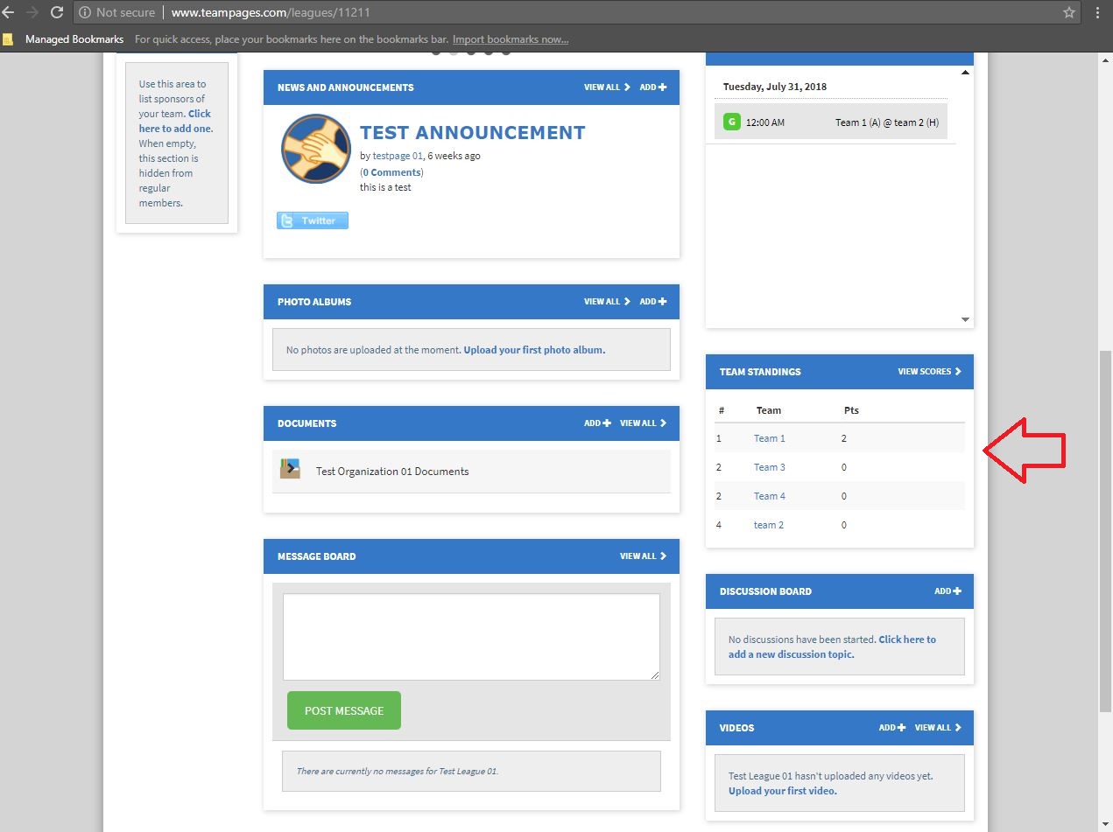The image size is (1113, 832).
Task: Click the POST MESSAGE button
Action: pos(343,710)
